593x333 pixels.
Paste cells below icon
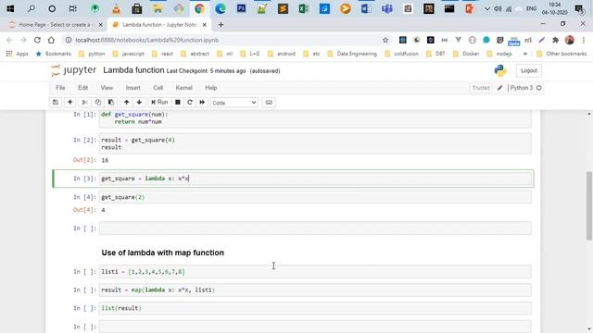111,103
